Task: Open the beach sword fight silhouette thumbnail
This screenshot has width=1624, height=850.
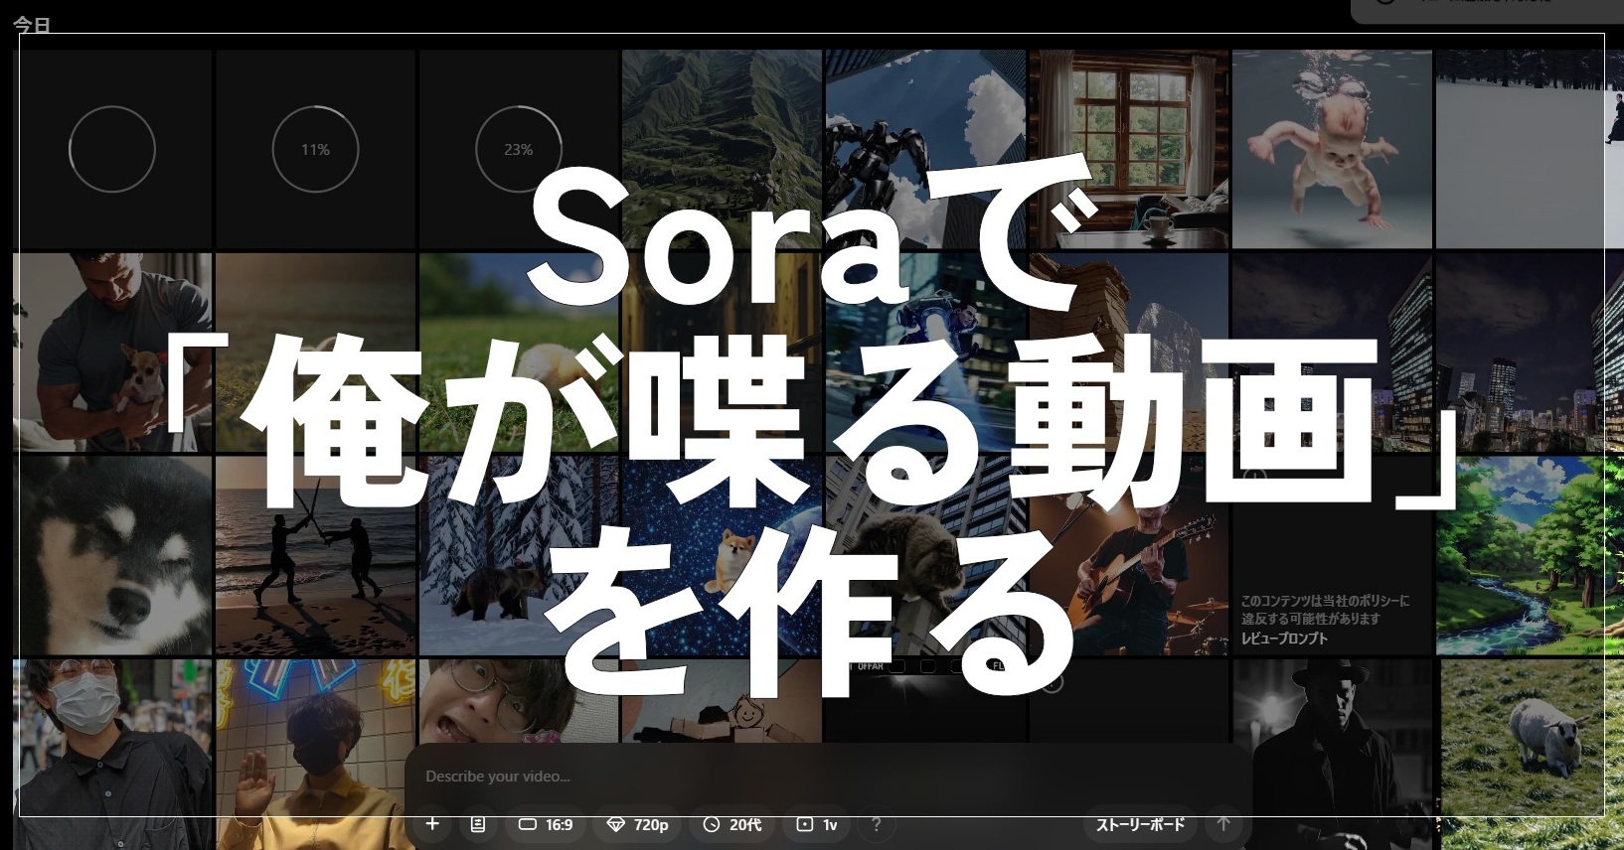Action: [315, 555]
